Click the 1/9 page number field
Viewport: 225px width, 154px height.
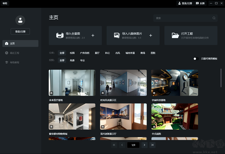(x=133, y=145)
